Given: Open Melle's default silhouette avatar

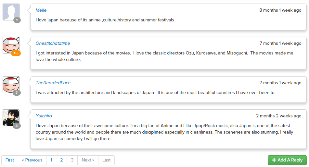Looking at the screenshot, I should click(x=11, y=12).
